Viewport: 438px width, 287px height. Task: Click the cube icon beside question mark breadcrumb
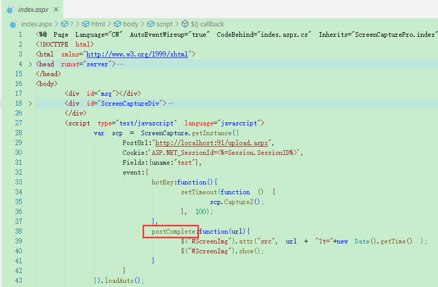64,24
